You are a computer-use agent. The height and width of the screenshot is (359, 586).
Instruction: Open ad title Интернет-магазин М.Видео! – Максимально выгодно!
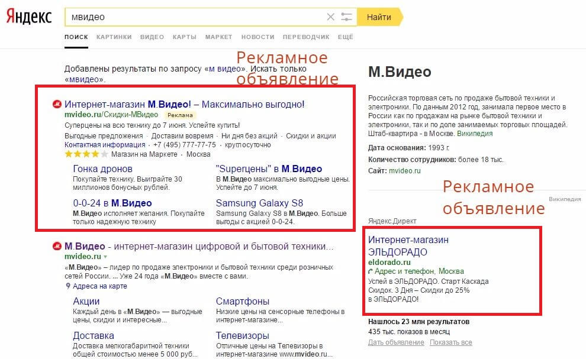pos(184,104)
